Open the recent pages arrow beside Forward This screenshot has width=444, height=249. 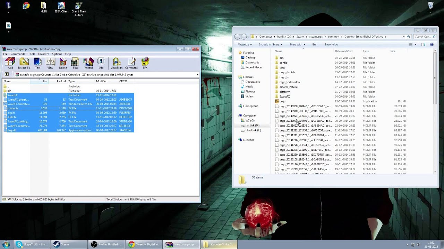(248, 37)
